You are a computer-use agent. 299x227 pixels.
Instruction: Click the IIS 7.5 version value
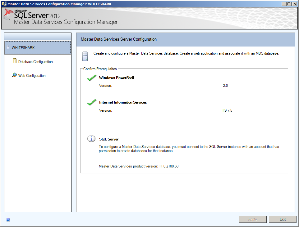point(227,110)
